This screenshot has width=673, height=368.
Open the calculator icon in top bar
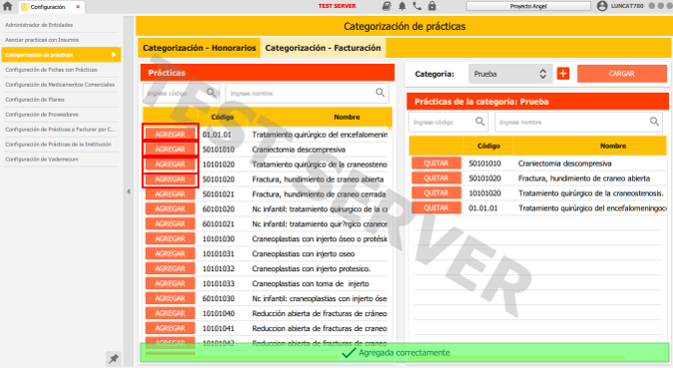(386, 6)
